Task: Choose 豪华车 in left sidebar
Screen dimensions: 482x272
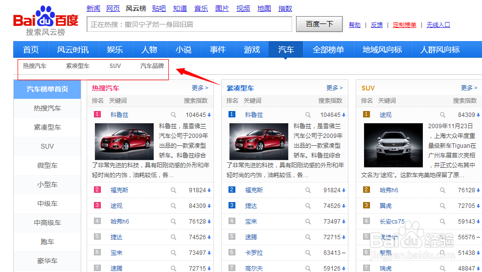Action: tap(47, 261)
